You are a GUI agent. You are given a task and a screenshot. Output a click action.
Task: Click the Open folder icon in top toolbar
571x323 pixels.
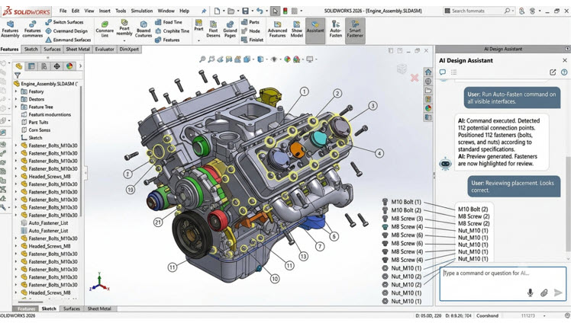pyautogui.click(x=231, y=11)
